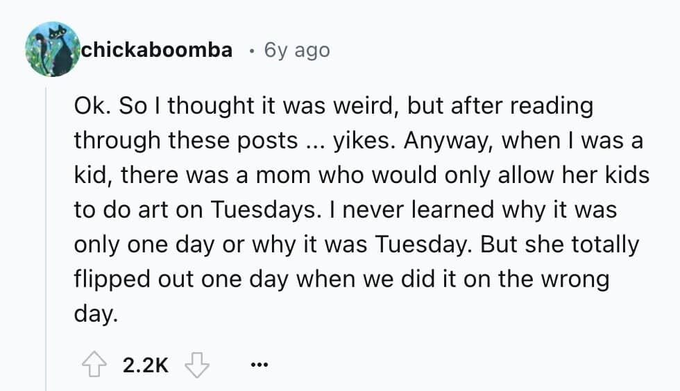Viewport: 680px width, 391px height.
Task: Upvote the chickaboomba comment
Action: pos(93,364)
